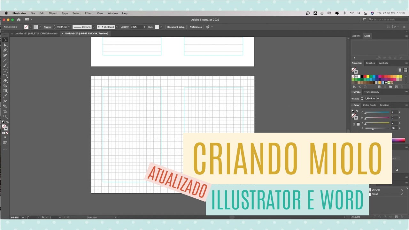Click the Change Screen Mode icon
409x230 pixels.
click(x=5, y=142)
